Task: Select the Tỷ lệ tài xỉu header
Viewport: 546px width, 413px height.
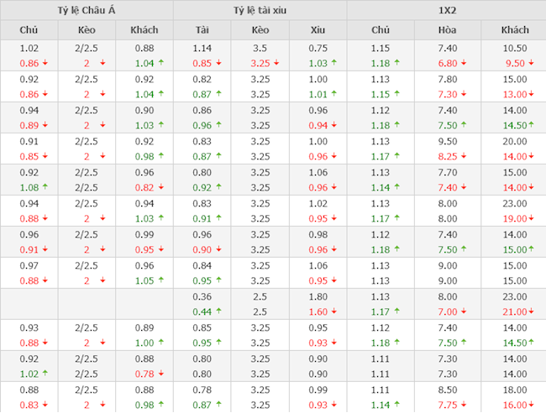Action: pos(260,10)
